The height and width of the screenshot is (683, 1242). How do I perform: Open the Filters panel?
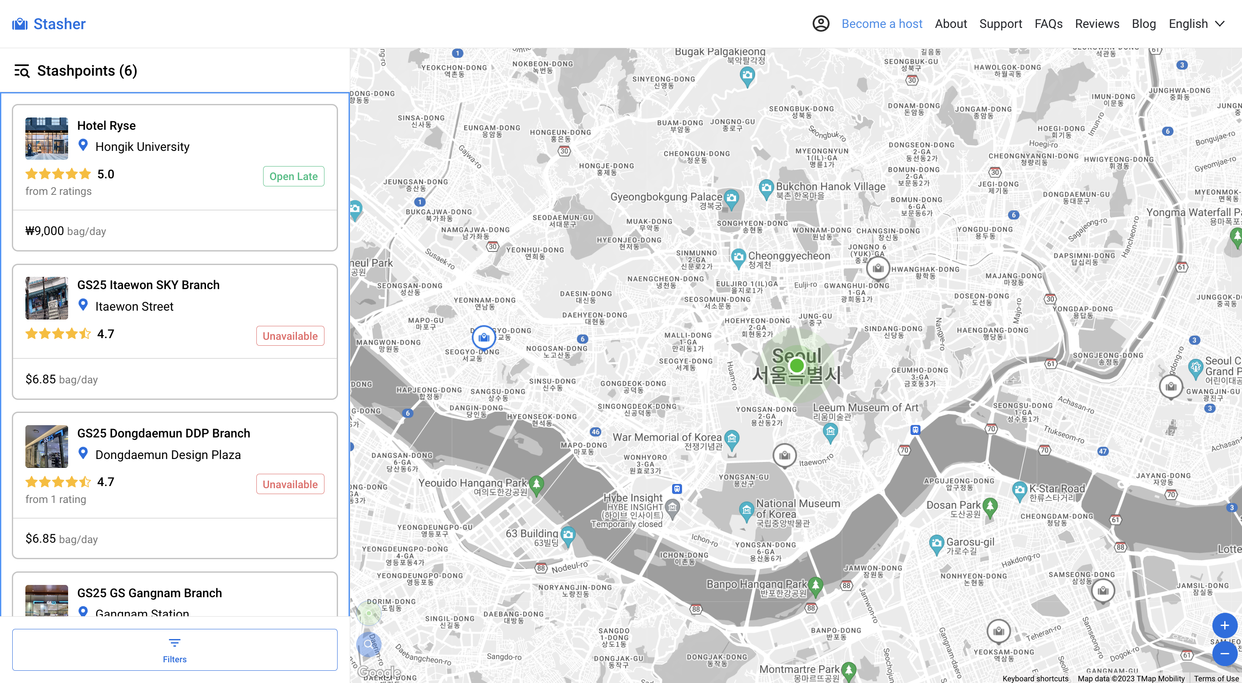(x=175, y=649)
